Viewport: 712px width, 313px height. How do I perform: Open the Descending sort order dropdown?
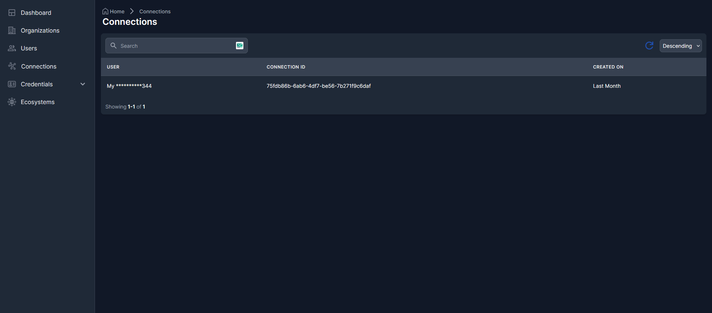tap(680, 46)
